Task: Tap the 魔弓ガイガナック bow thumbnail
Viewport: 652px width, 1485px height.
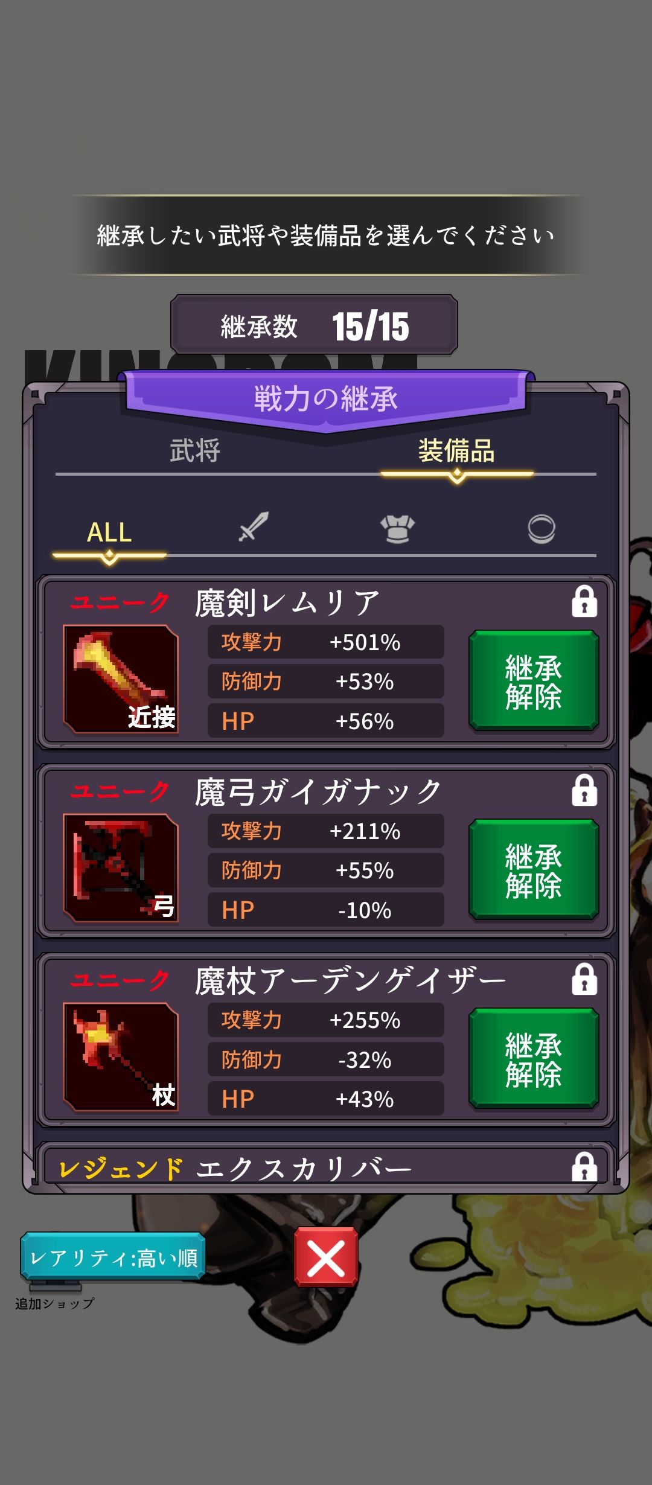Action: tap(121, 868)
